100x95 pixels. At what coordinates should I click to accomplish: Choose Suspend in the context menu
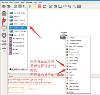pos(78,75)
